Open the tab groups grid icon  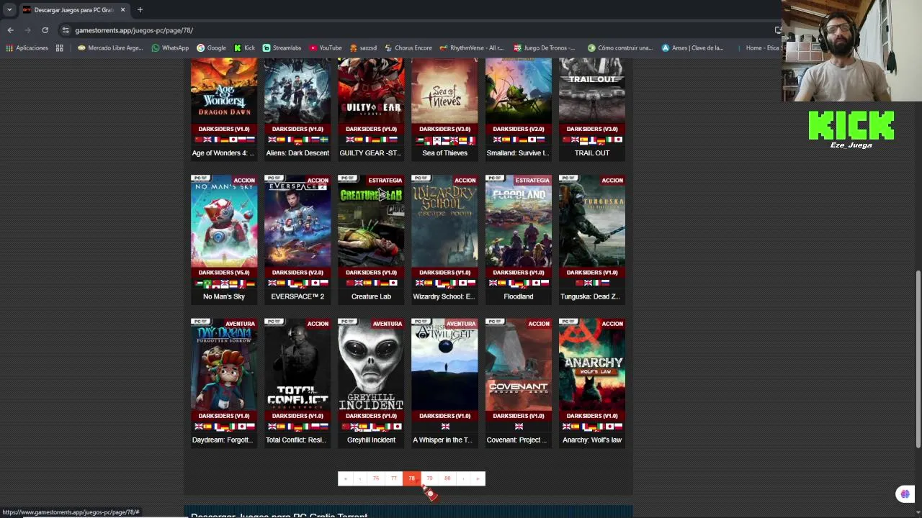point(60,48)
